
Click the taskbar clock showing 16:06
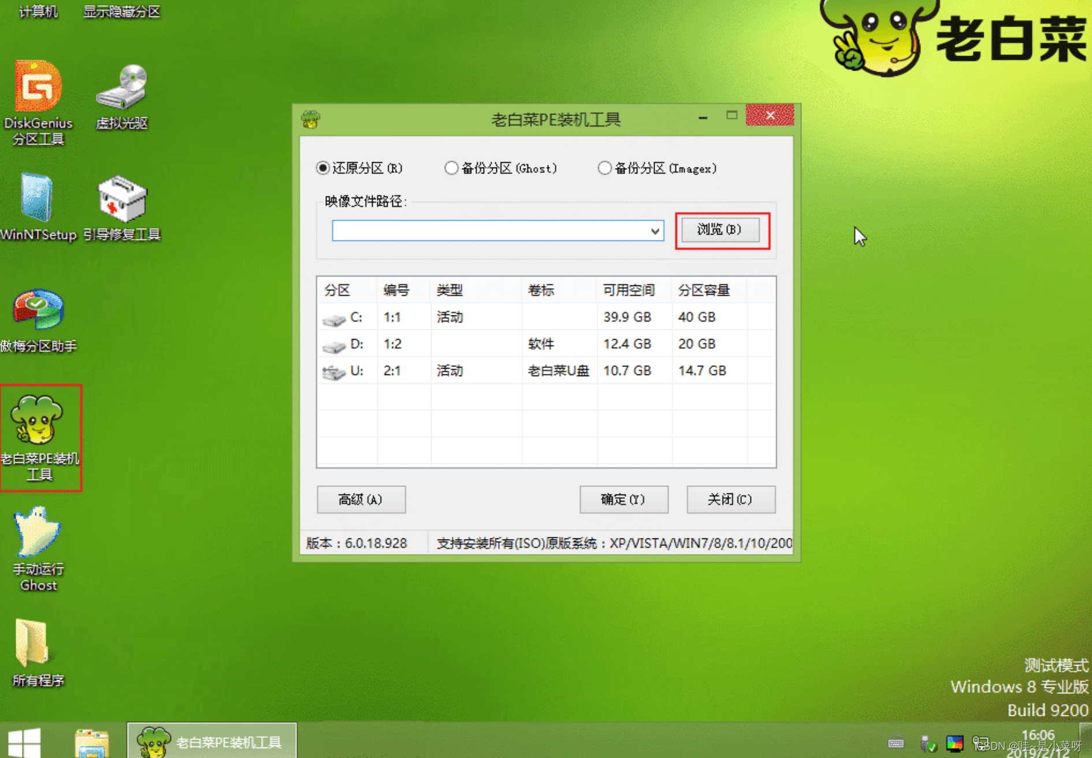[x=1038, y=735]
